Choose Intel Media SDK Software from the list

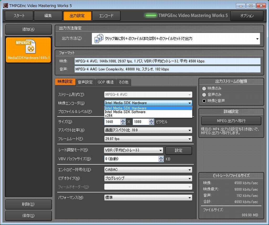(x=148, y=112)
